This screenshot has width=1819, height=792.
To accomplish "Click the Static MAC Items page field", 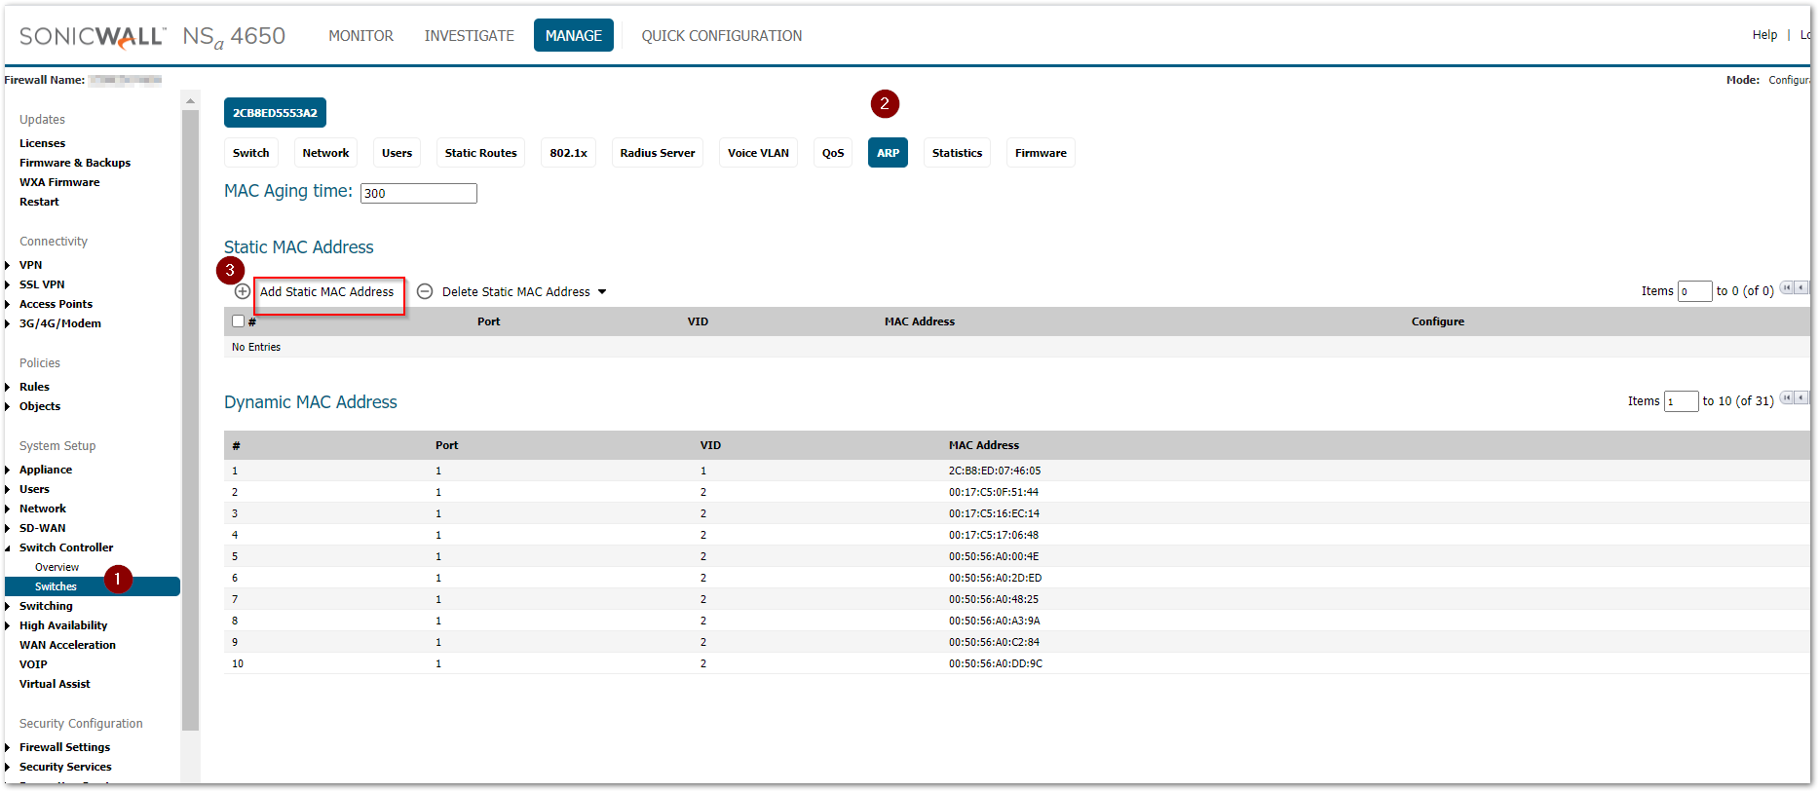I will coord(1695,291).
